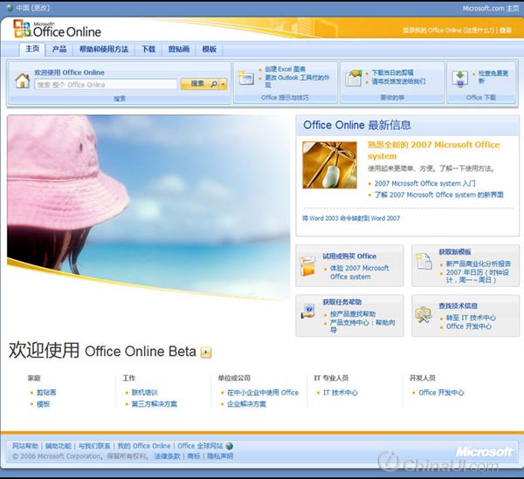The image size is (524, 479).
Task: Click the 检查免费更新 link
Action: 493,77
